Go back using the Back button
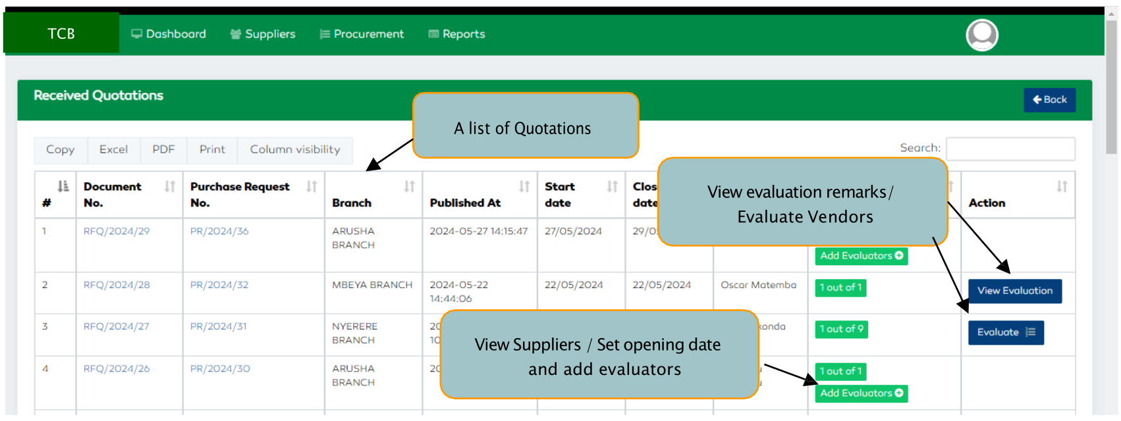The width and height of the screenshot is (1121, 421). [x=1049, y=100]
